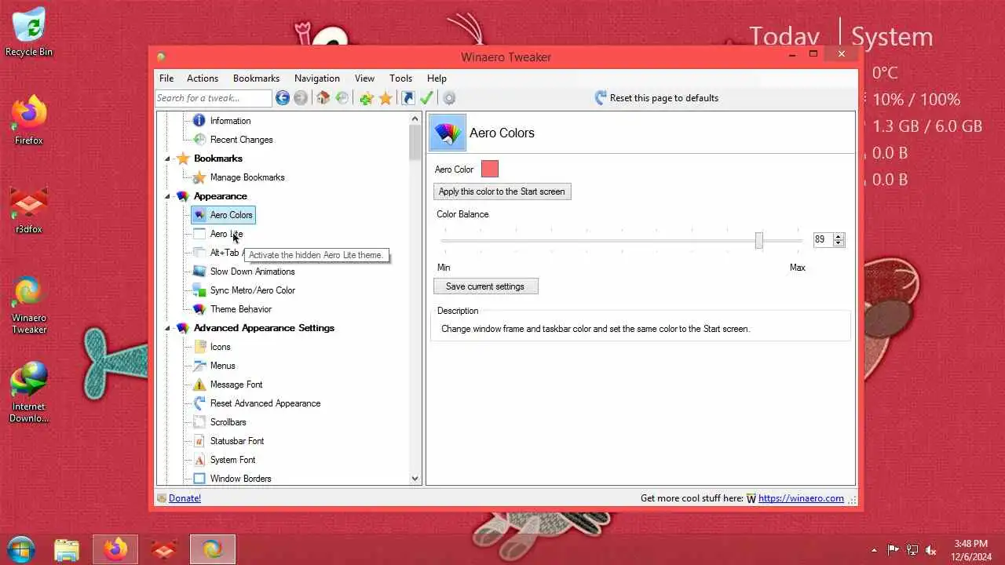Click the blue shortcut arrow toolbar icon

pyautogui.click(x=407, y=98)
